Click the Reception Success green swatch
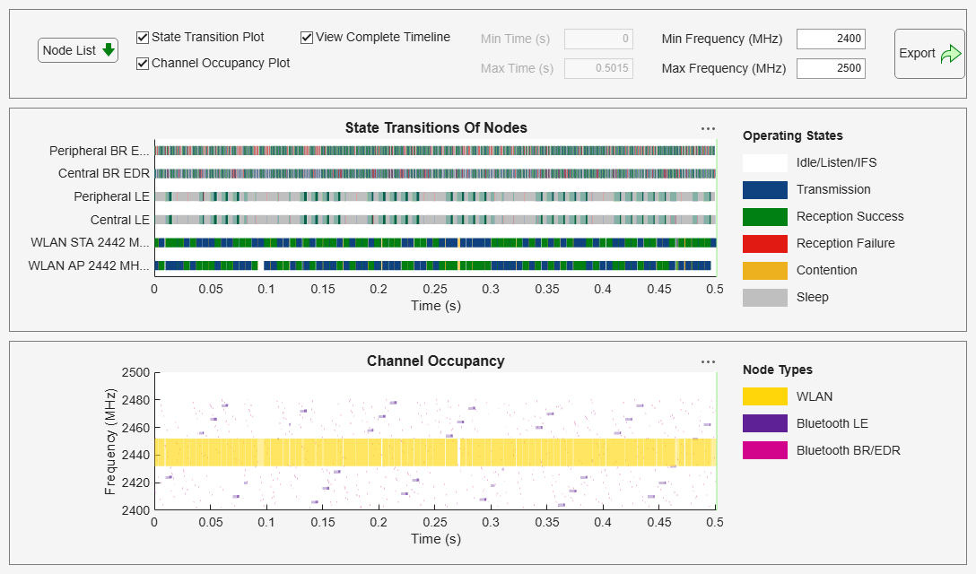Viewport: 976px width, 574px height. pyautogui.click(x=765, y=217)
